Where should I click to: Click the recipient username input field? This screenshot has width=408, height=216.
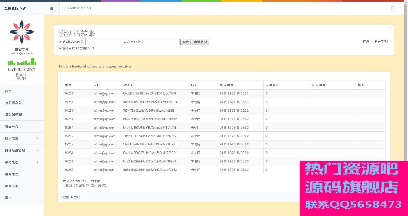(160, 42)
